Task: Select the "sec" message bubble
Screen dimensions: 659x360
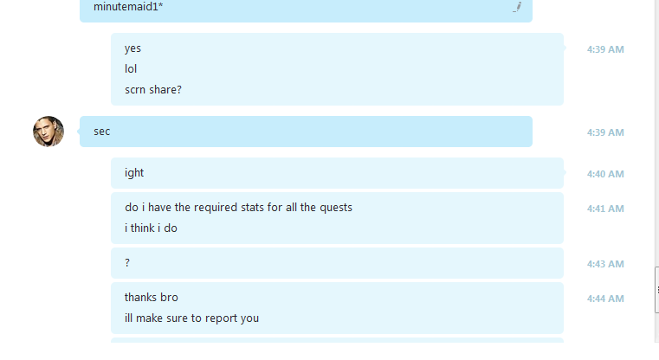Action: pyautogui.click(x=306, y=132)
